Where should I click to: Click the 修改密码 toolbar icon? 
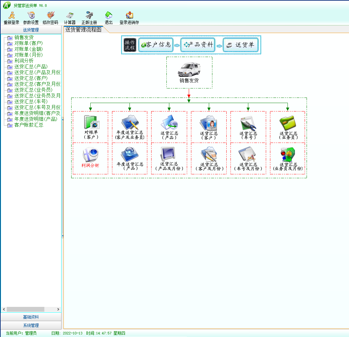pyautogui.click(x=50, y=16)
